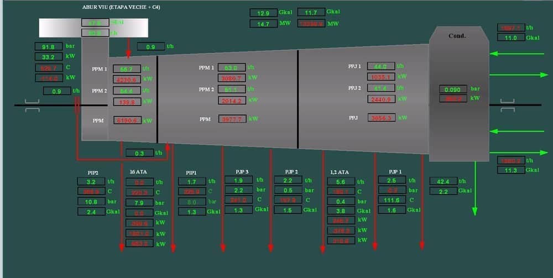Click the PPJ 1 stage label
The width and height of the screenshot is (553, 278).
pos(354,66)
